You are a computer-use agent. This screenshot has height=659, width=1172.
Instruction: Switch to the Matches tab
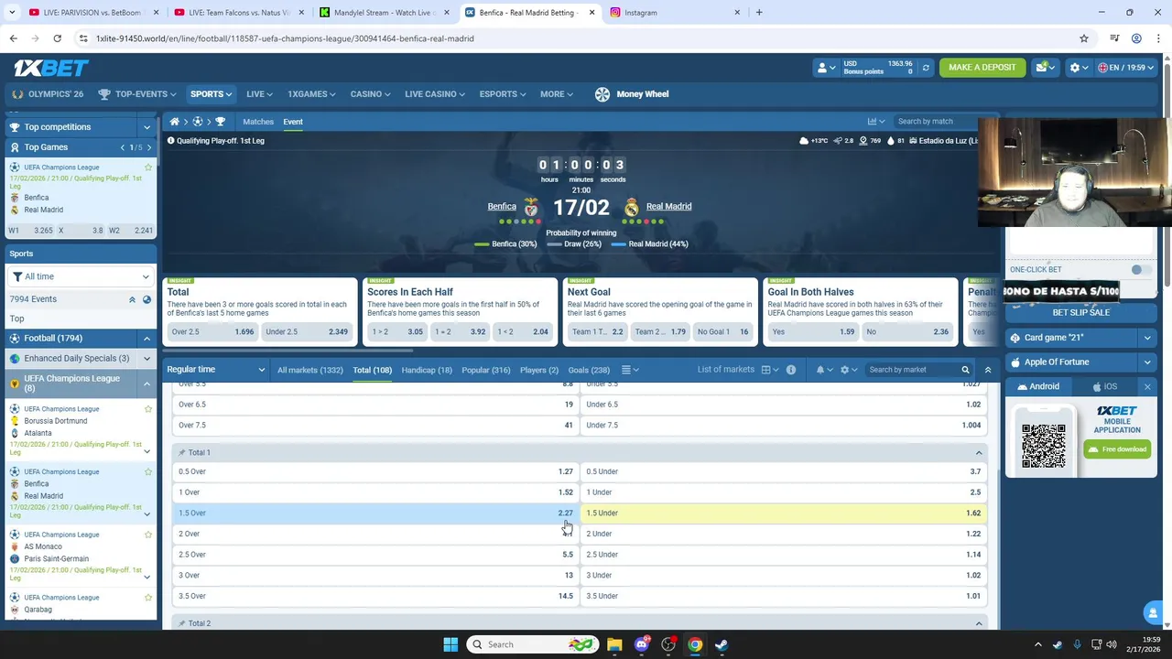[x=258, y=122]
